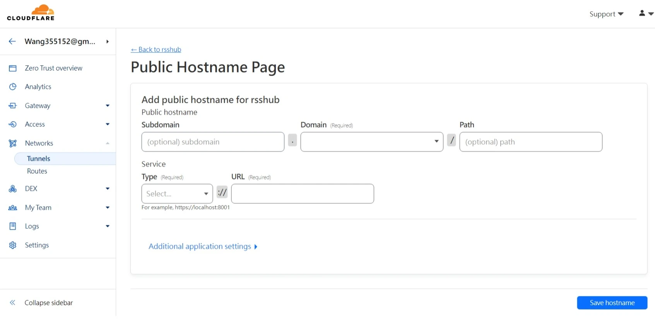Expand the Access menu arrow
Screen dimensions: 655x323
[x=108, y=124]
